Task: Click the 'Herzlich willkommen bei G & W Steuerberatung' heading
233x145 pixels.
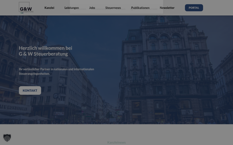Action: [45, 51]
